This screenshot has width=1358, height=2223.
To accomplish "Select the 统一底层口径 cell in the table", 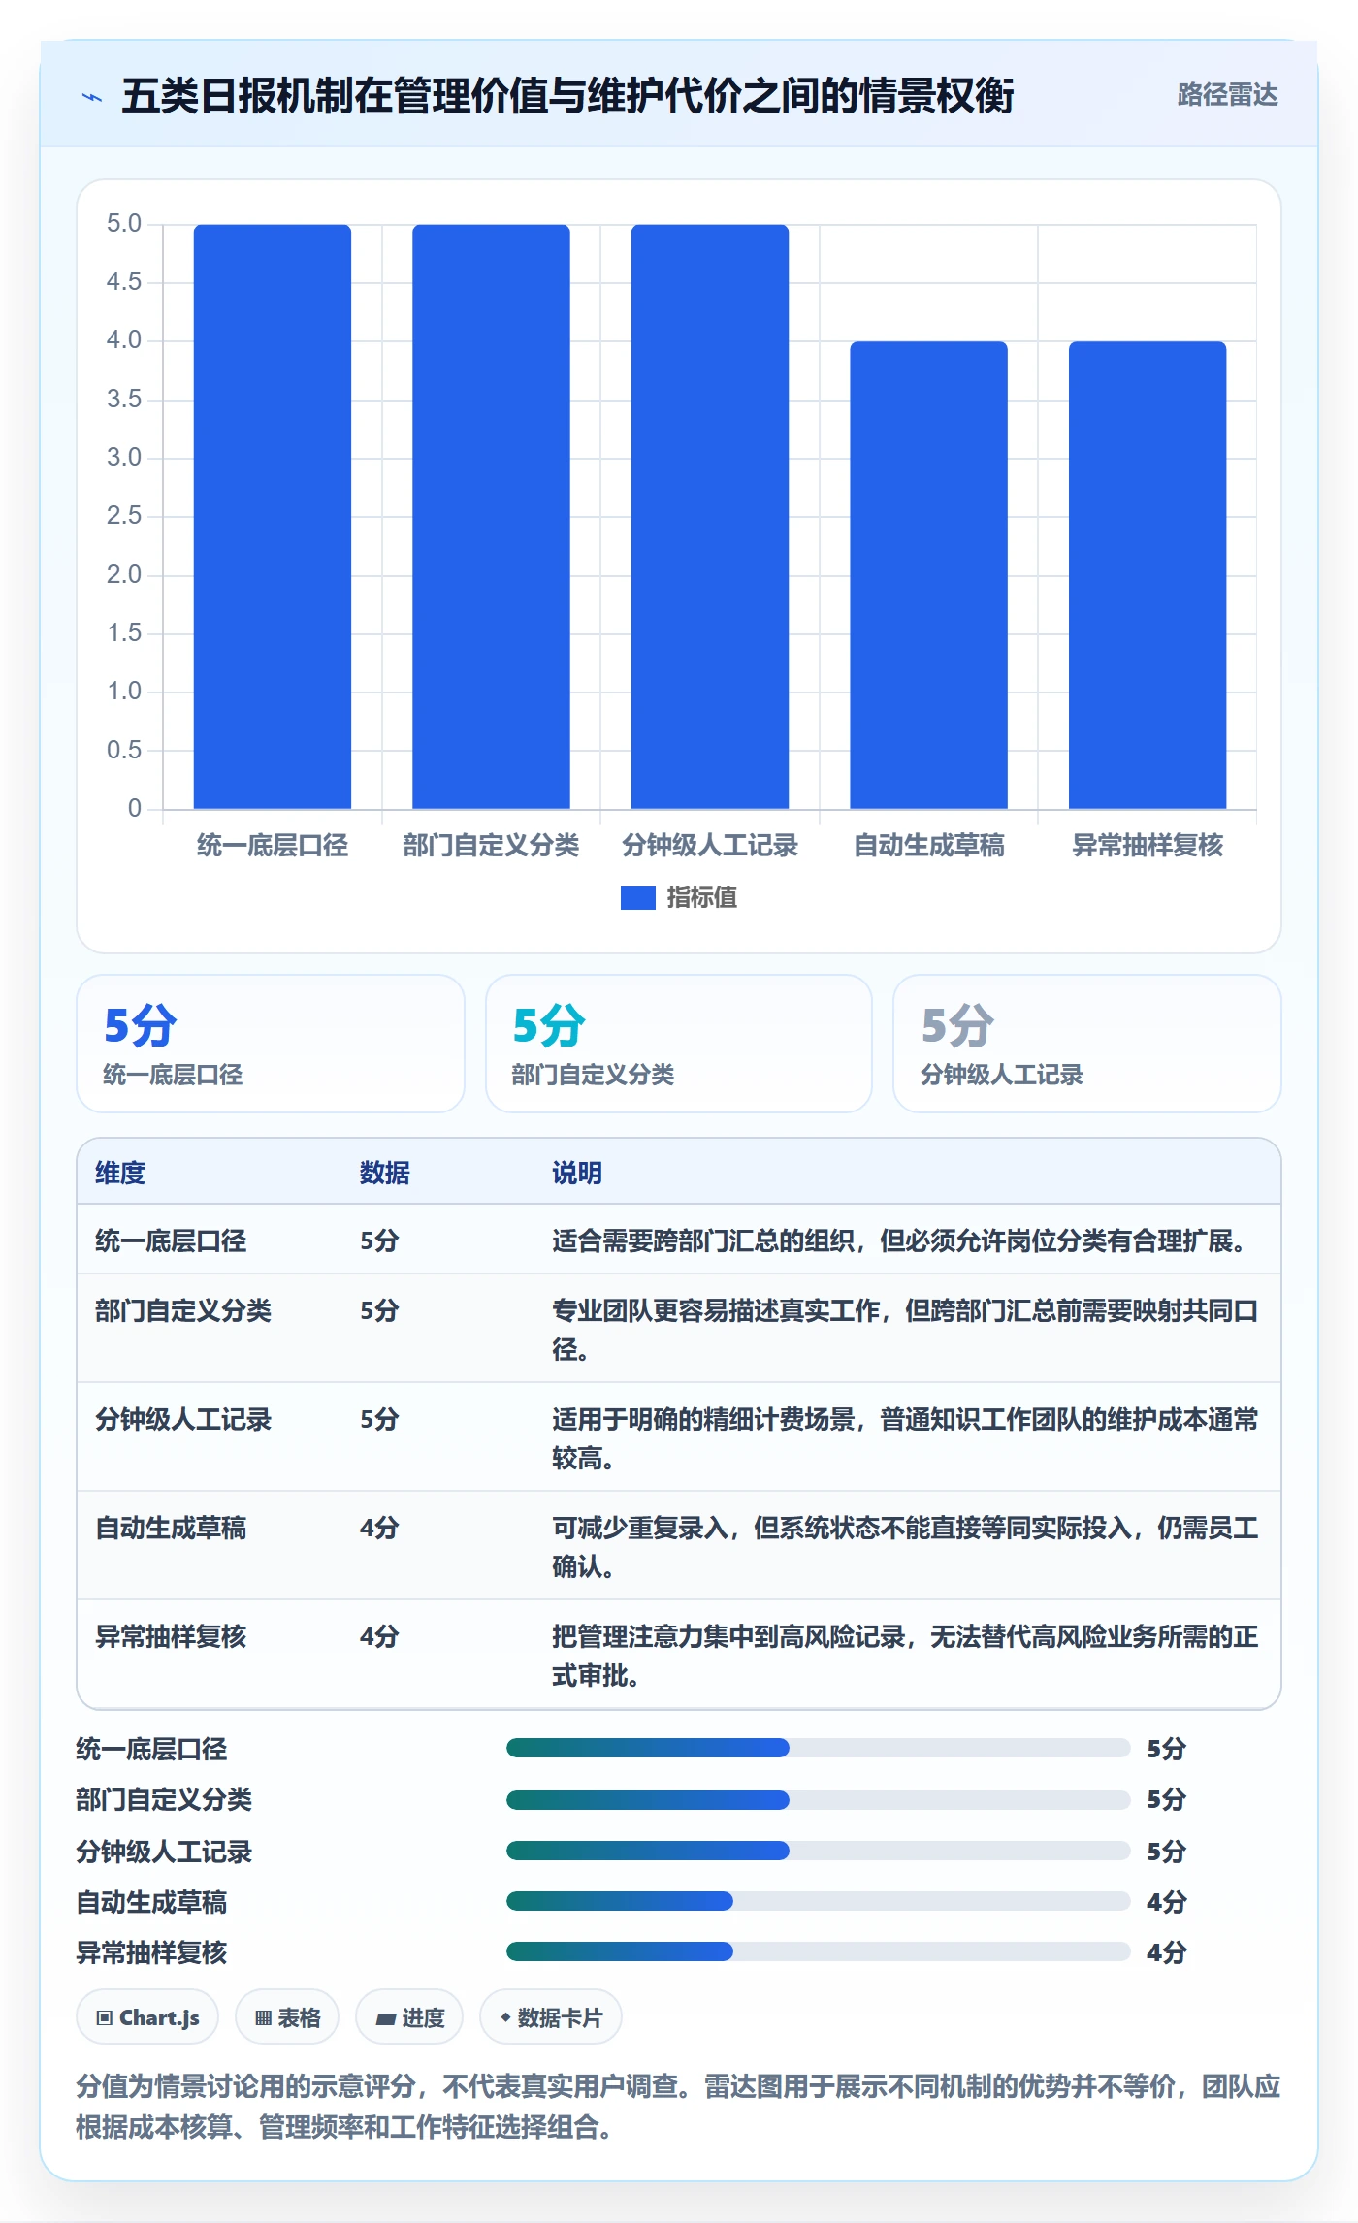I will [x=171, y=1240].
